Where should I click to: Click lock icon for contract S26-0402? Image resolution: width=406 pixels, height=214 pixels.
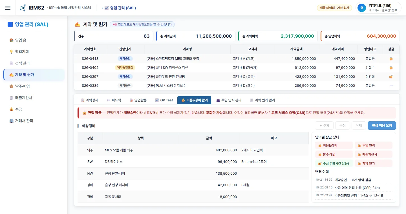(391, 68)
